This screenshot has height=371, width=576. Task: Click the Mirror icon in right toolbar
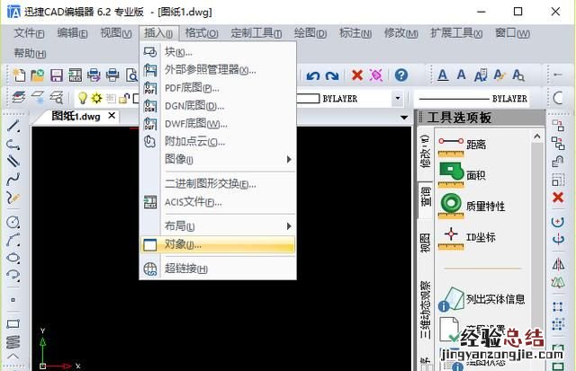(x=558, y=264)
